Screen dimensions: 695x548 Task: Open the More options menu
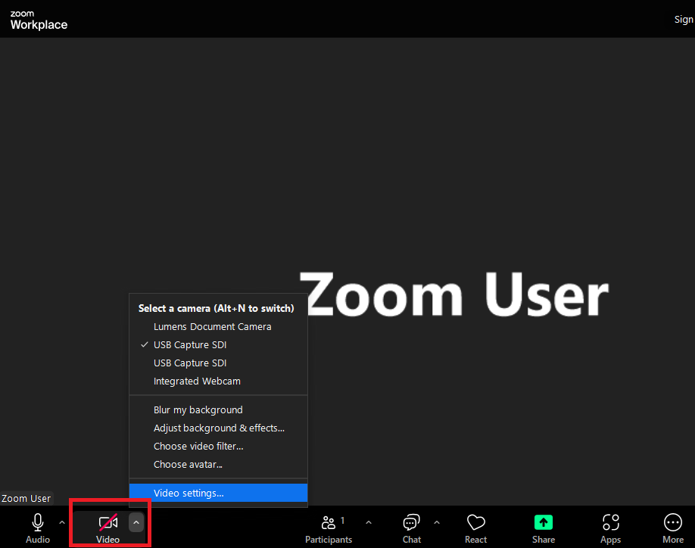pos(672,522)
